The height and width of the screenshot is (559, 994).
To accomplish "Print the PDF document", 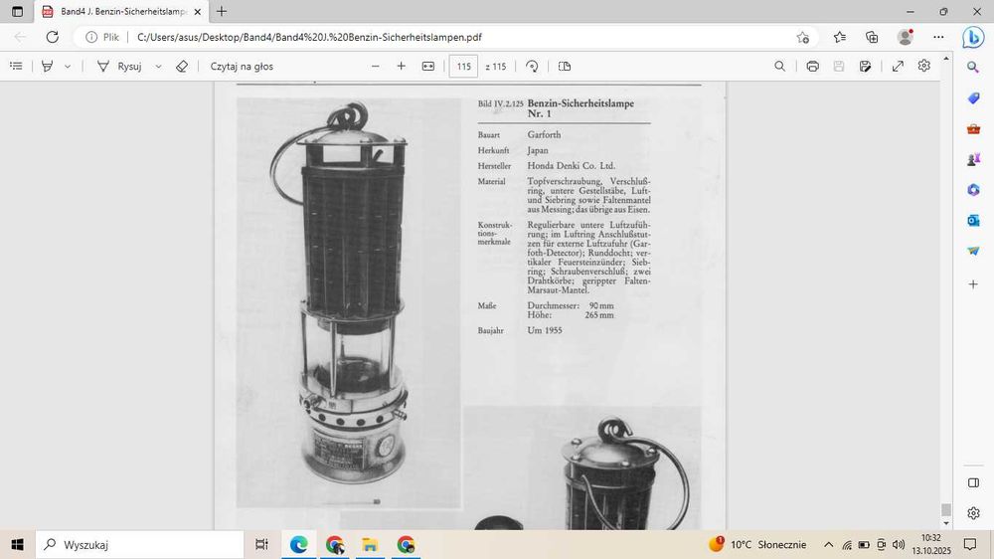I will [x=813, y=66].
